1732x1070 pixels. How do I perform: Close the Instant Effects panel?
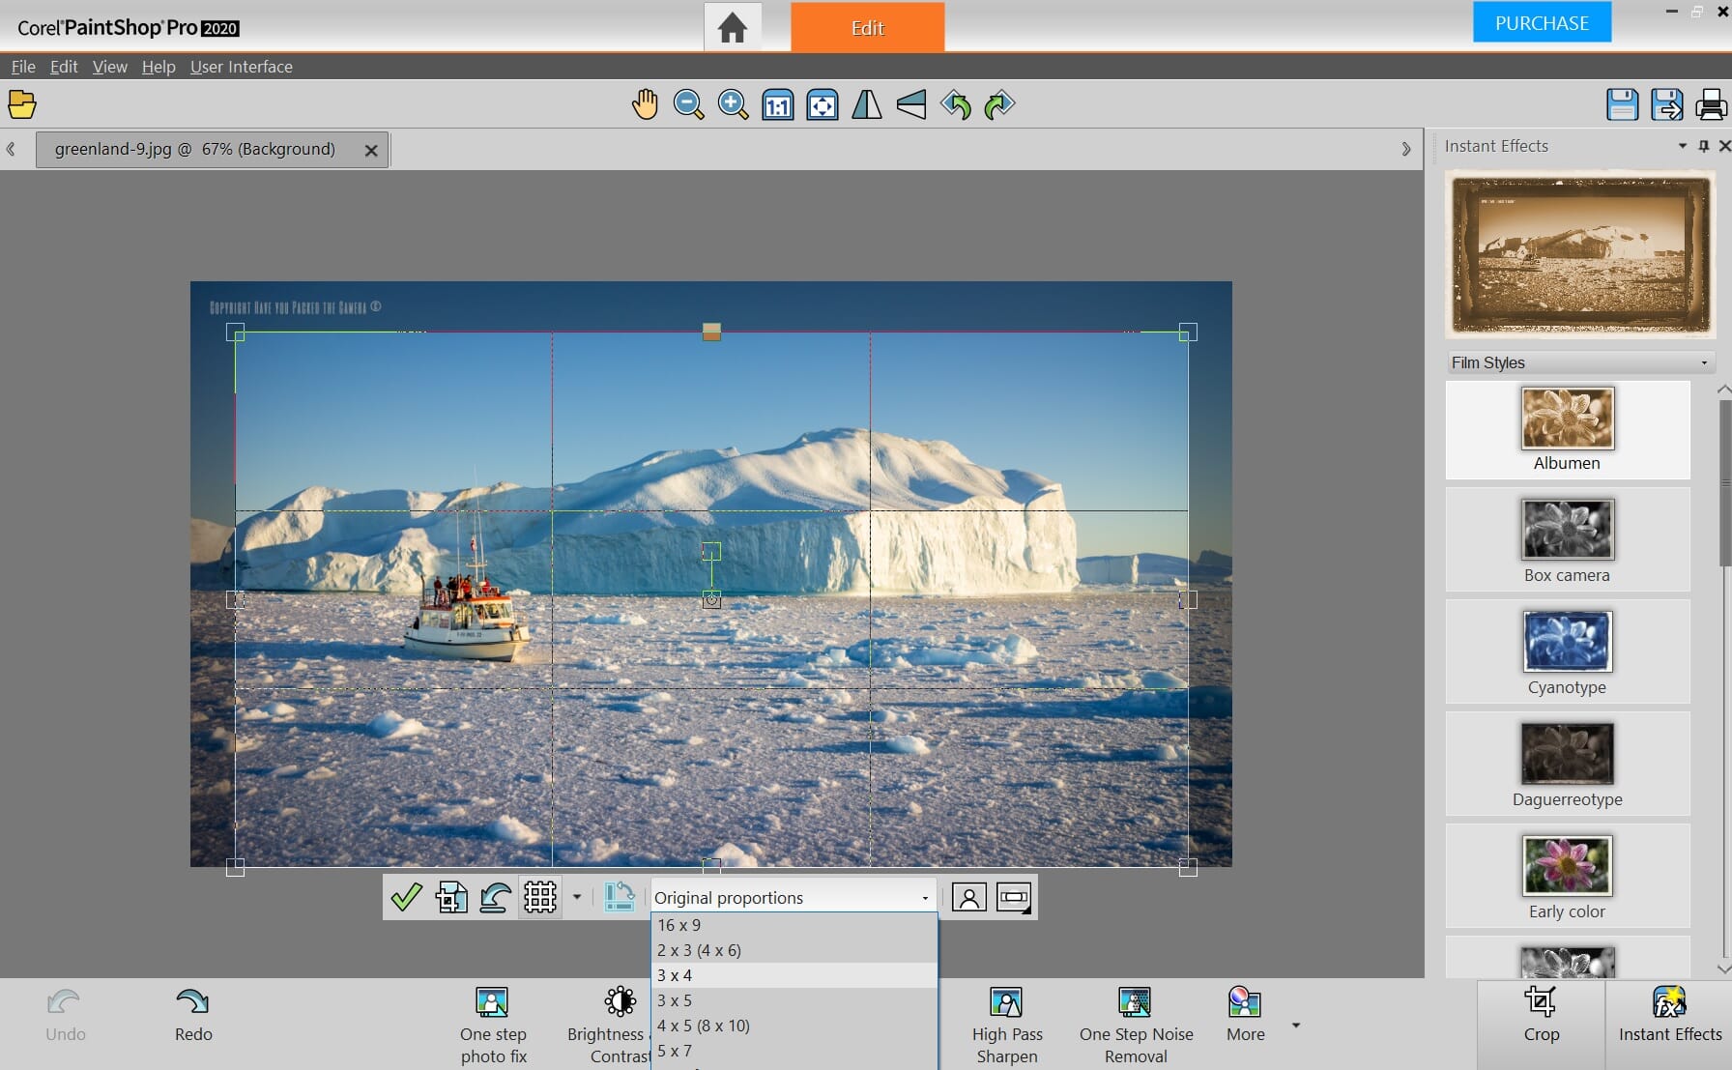[1724, 146]
